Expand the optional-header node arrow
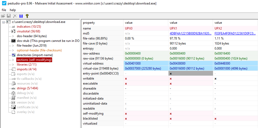Viewport: 258px width, 128px height. click(x=13, y=50)
